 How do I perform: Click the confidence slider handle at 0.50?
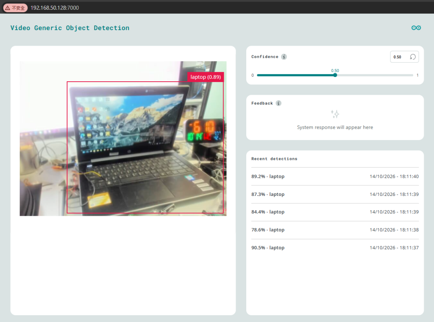[335, 75]
